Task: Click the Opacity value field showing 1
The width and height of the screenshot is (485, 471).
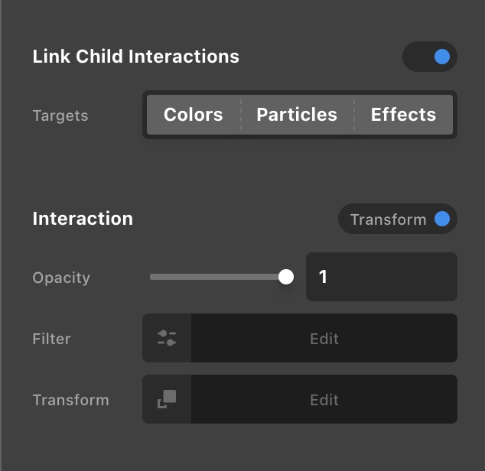Action: 381,277
